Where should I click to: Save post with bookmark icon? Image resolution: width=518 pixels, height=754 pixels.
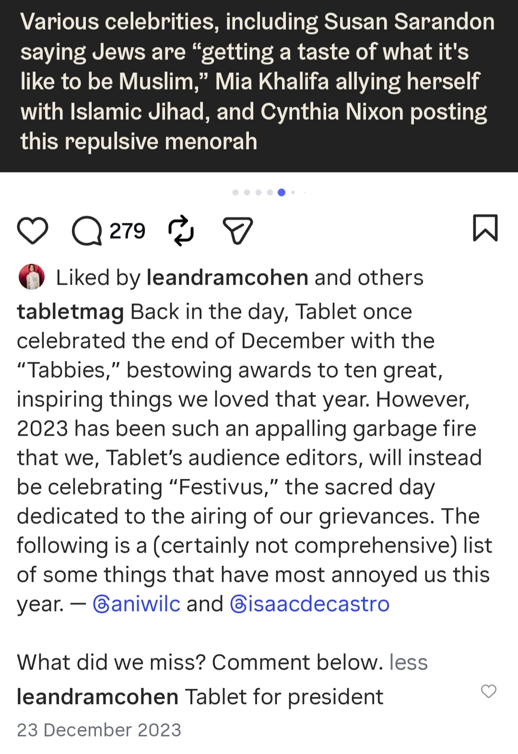(485, 228)
